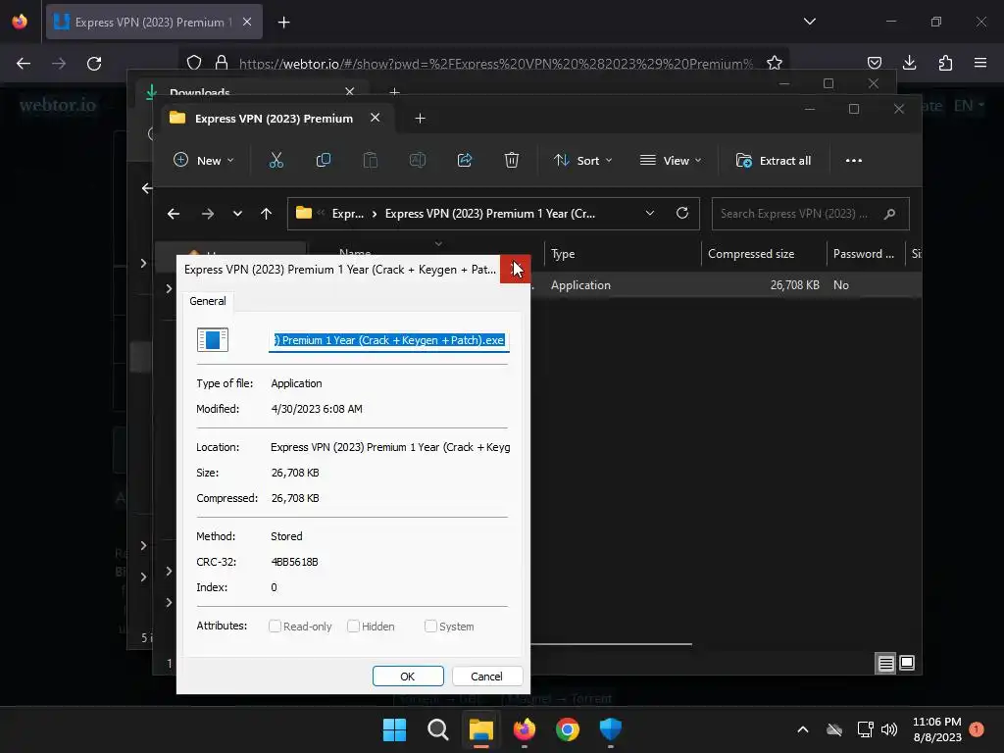Click the search magnifier in Explorer search box

pos(889,214)
